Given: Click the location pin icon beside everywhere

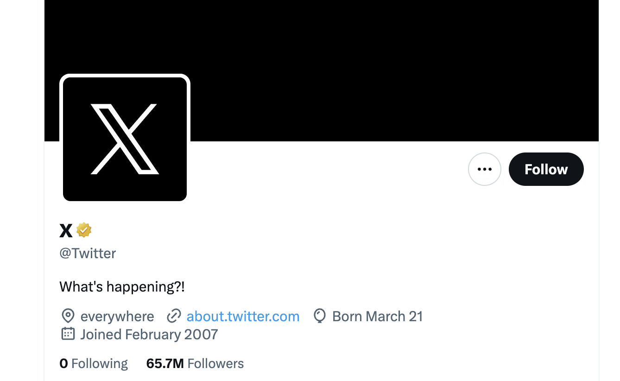Looking at the screenshot, I should (68, 316).
